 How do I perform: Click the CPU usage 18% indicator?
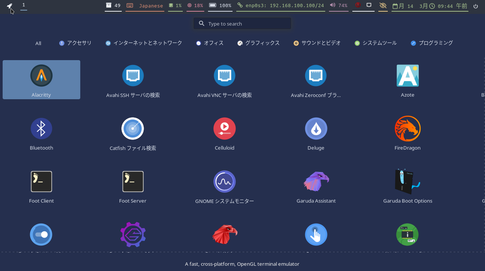click(195, 6)
